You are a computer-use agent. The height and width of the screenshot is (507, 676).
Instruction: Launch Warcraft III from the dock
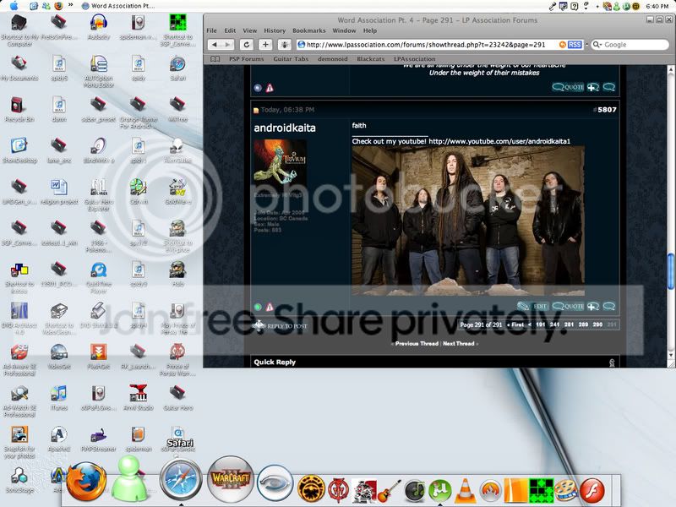pyautogui.click(x=229, y=481)
